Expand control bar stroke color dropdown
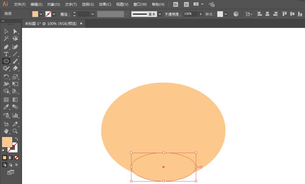 [x=54, y=14]
